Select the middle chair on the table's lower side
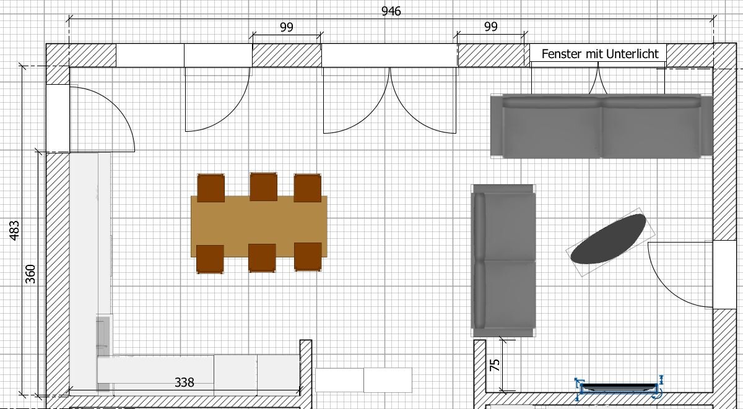 [x=262, y=257]
